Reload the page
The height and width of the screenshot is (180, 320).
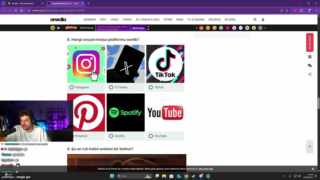pos(15,10)
